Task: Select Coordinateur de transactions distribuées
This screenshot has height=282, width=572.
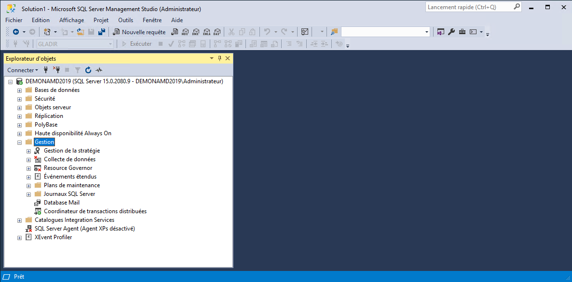Action: [x=95, y=211]
